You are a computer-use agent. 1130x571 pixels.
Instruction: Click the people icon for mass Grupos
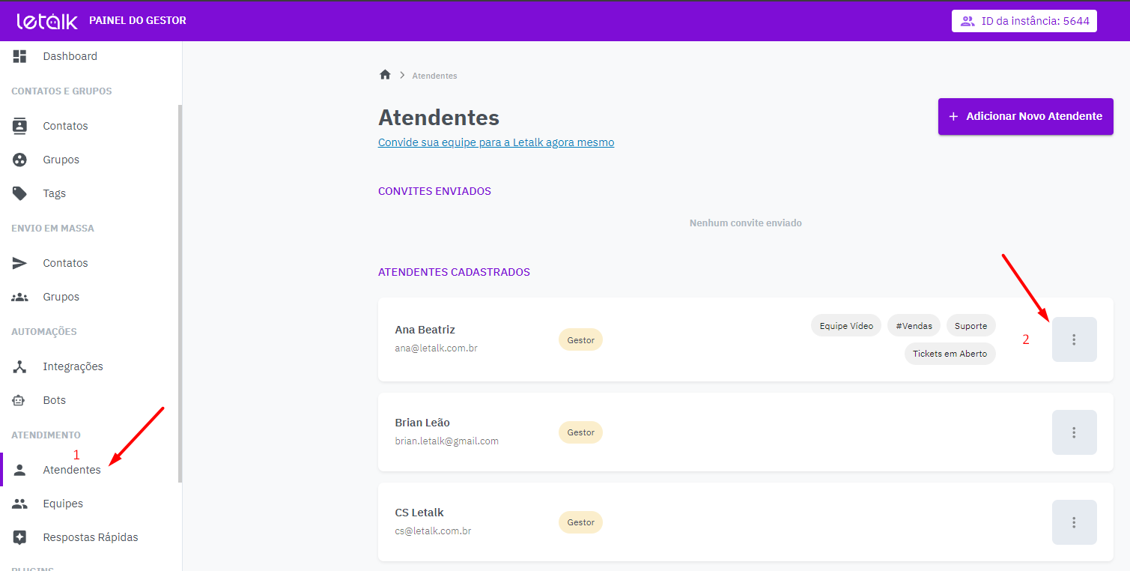(x=19, y=297)
